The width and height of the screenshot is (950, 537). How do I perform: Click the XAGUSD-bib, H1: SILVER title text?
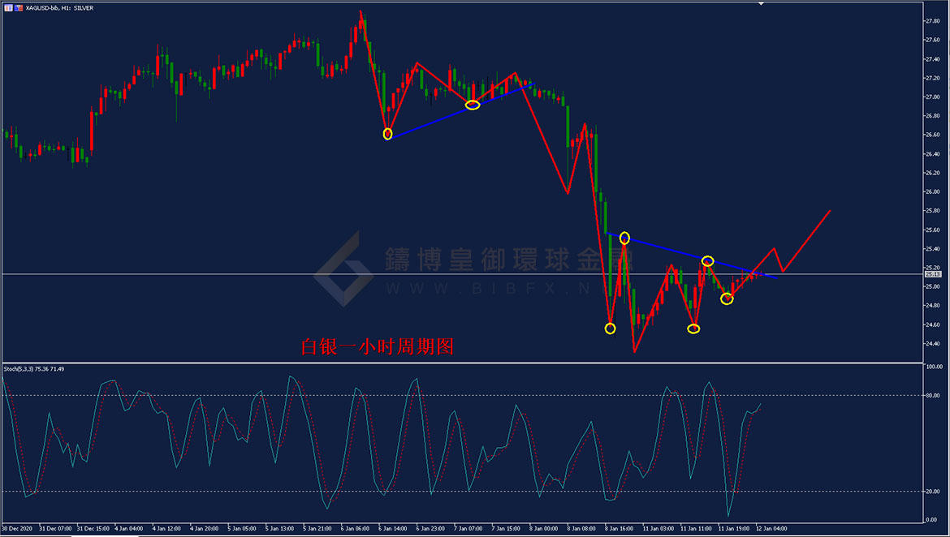pos(59,8)
